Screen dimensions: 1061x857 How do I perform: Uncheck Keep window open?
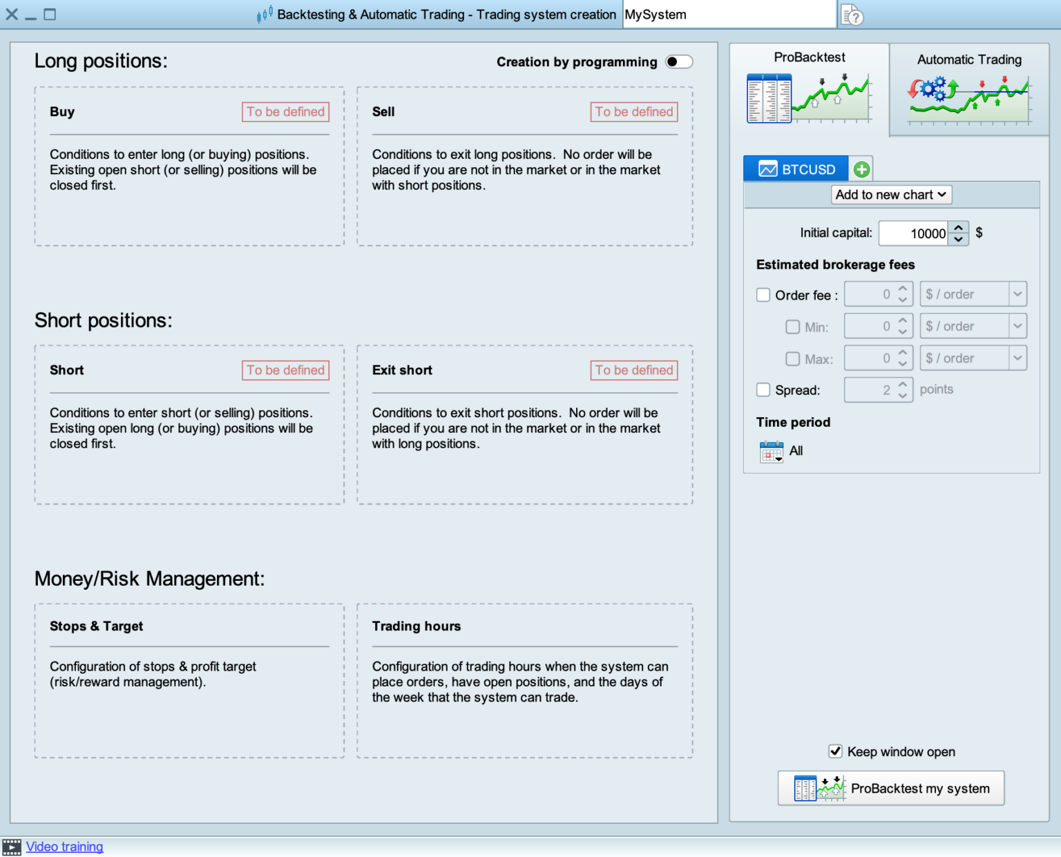click(835, 751)
